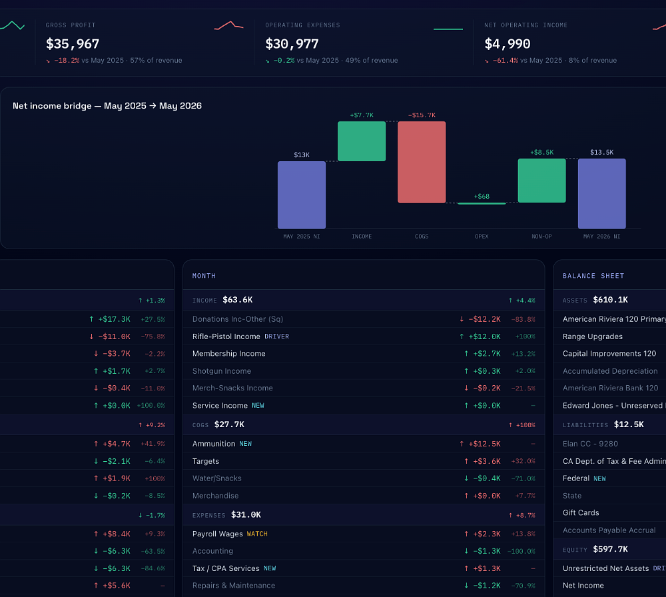666x597 pixels.
Task: Open the Capital Improvements 120 row
Action: (609, 354)
